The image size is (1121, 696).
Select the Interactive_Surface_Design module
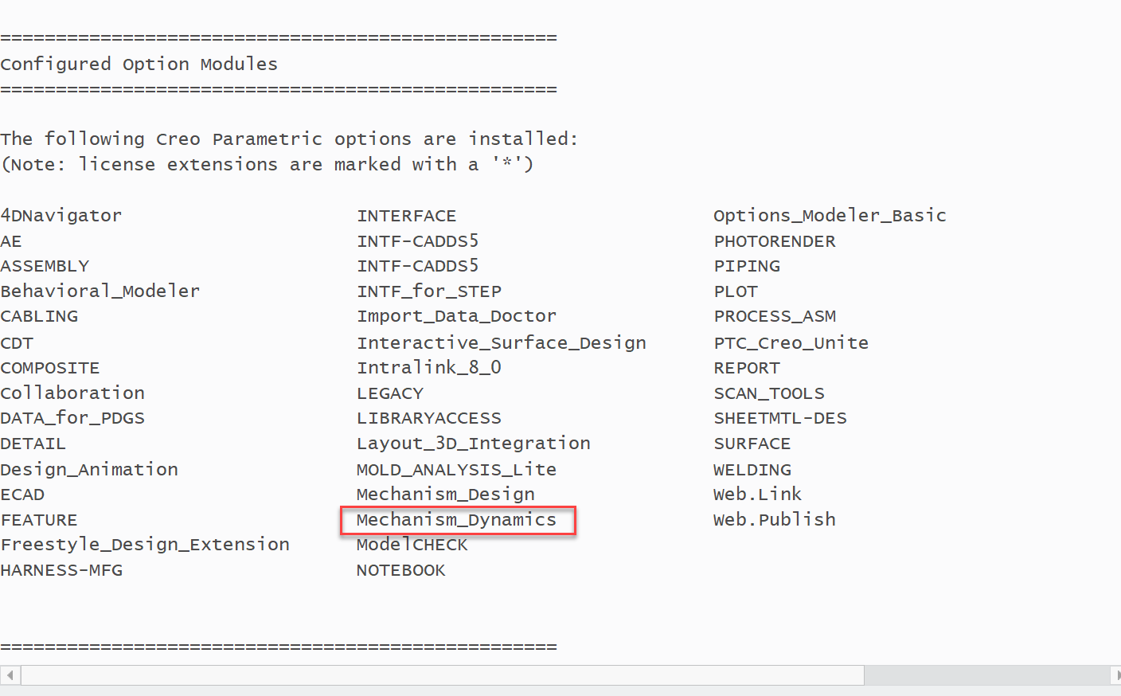click(x=502, y=342)
